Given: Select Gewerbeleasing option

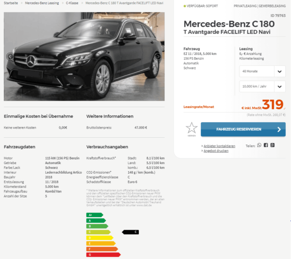Looking at the screenshot, I should 272,6.
